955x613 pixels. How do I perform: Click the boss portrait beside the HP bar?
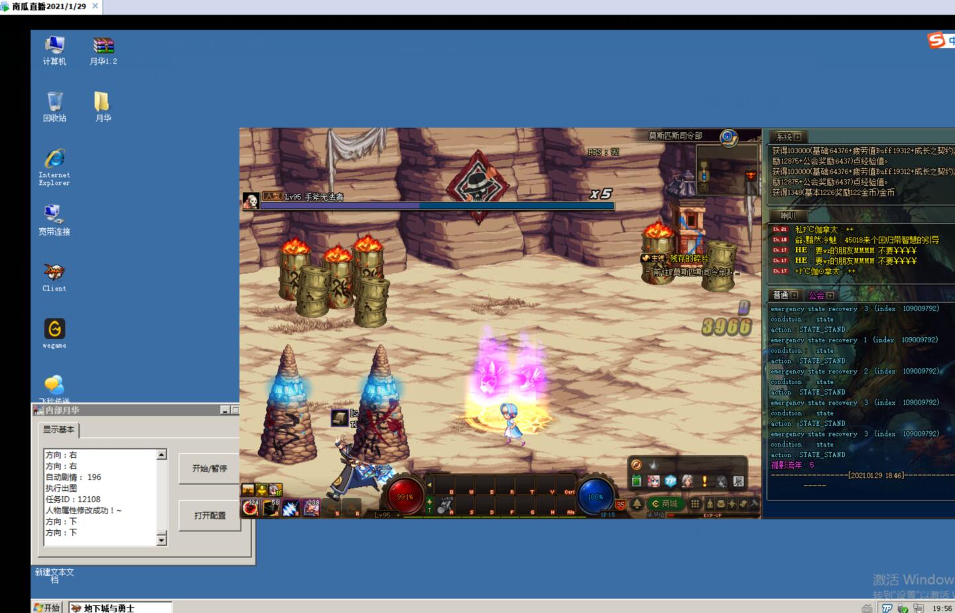(x=251, y=201)
